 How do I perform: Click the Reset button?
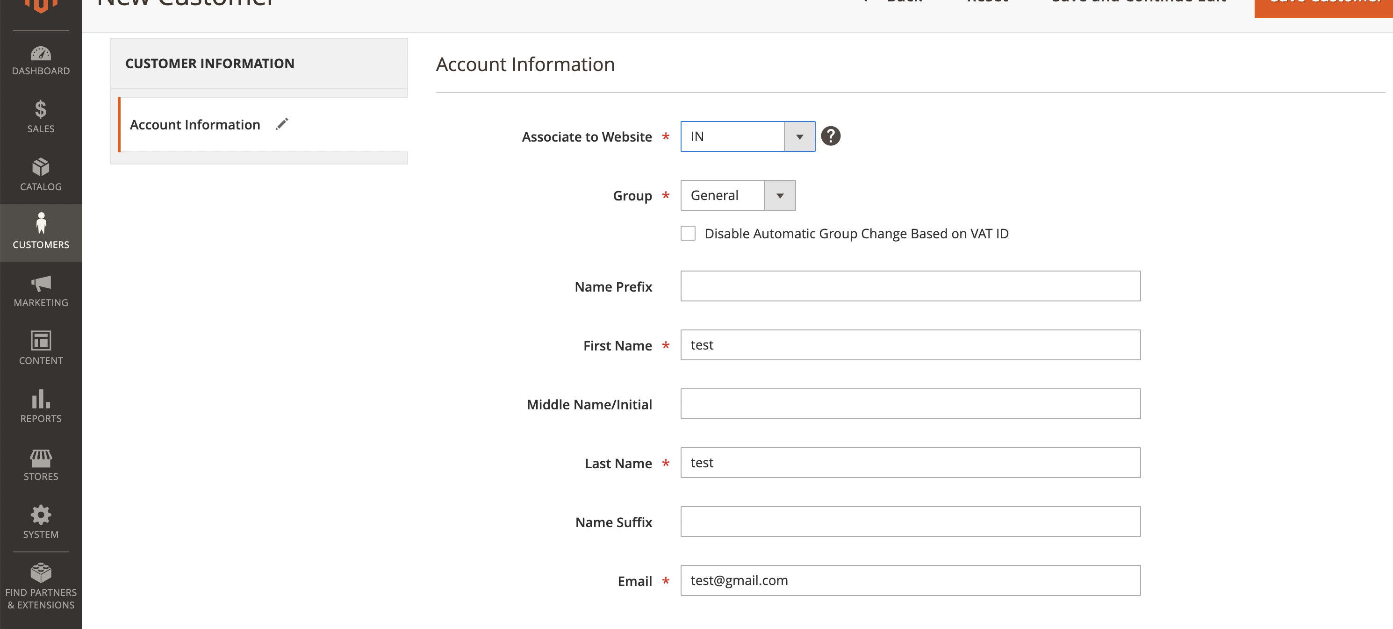[986, 3]
